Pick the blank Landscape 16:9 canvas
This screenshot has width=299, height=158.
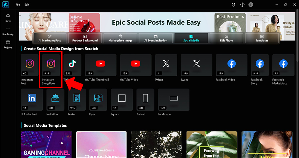(173, 100)
